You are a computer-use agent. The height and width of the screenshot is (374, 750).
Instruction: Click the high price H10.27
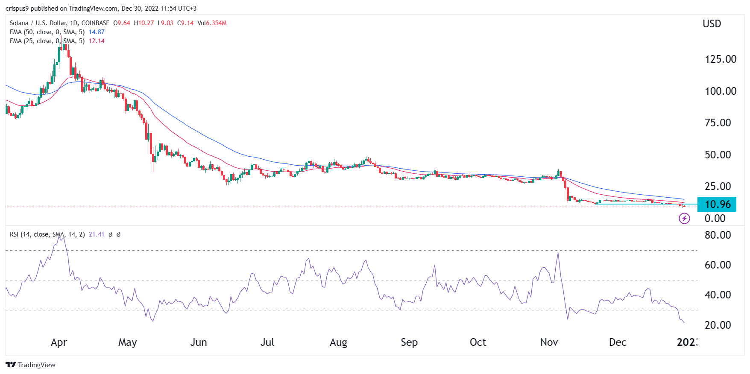(144, 23)
